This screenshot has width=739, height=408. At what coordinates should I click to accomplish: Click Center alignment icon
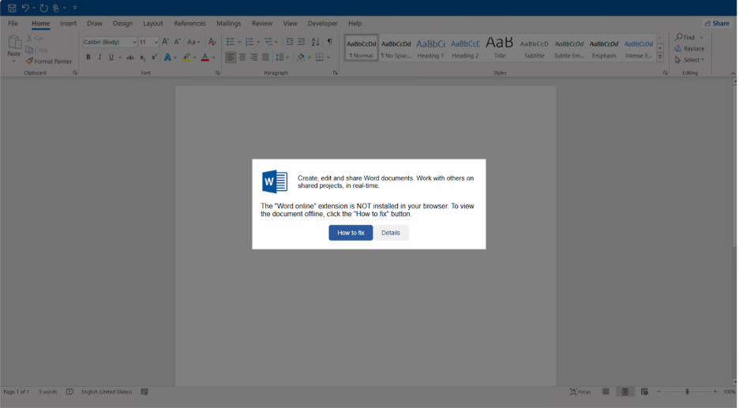pyautogui.click(x=242, y=58)
